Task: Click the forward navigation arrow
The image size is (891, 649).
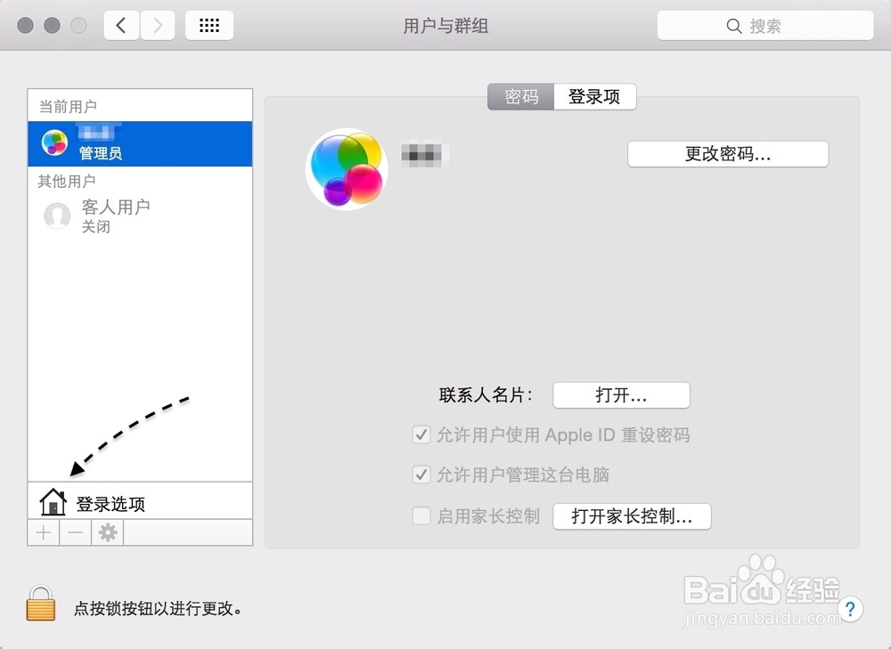Action: (158, 25)
